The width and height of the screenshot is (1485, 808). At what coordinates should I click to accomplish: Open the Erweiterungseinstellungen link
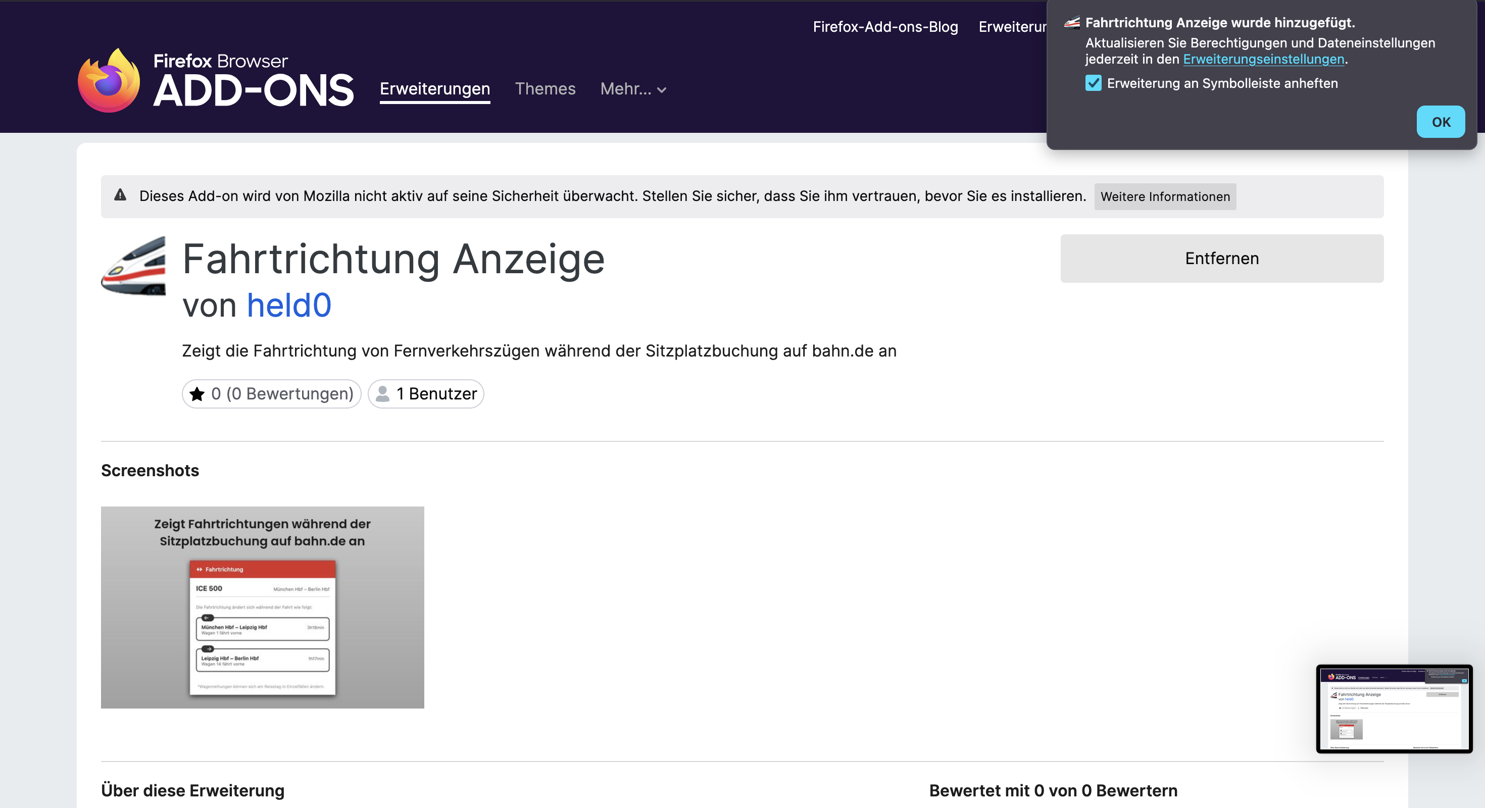[1263, 60]
